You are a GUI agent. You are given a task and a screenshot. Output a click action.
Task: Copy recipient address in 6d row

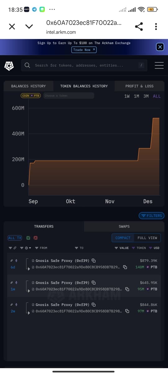coord(125,267)
